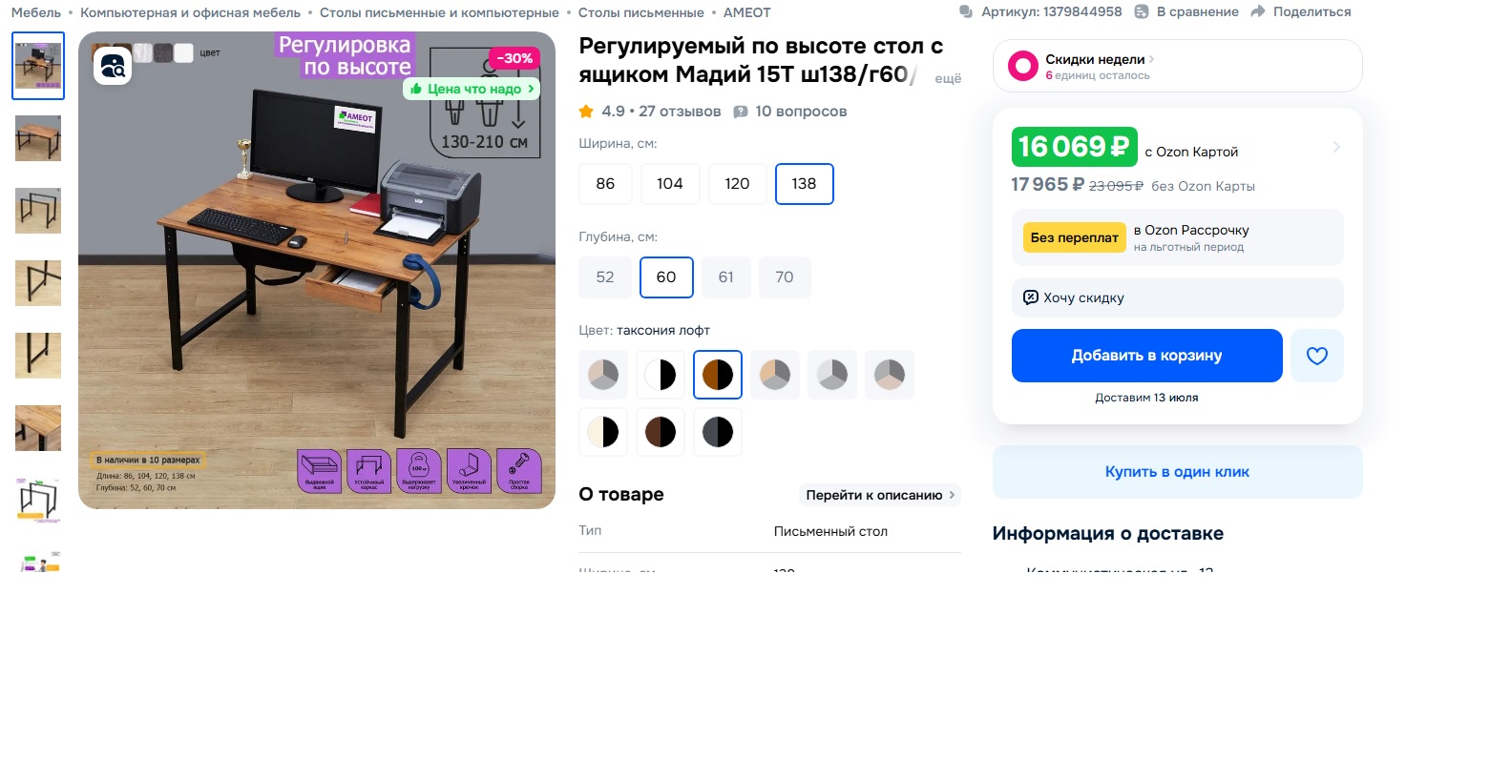Open the second desk thumbnail image
1490x779 pixels.
point(38,138)
